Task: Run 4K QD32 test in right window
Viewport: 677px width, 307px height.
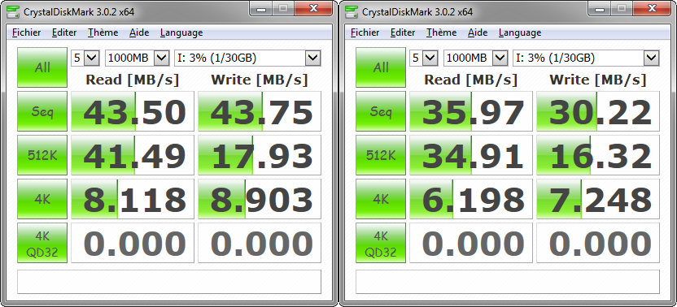Action: pos(381,243)
